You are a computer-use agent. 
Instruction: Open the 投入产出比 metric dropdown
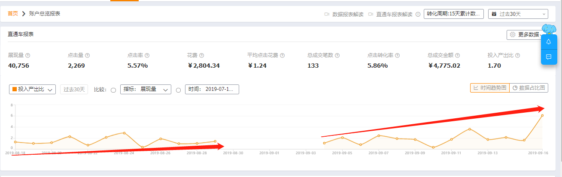click(x=32, y=90)
